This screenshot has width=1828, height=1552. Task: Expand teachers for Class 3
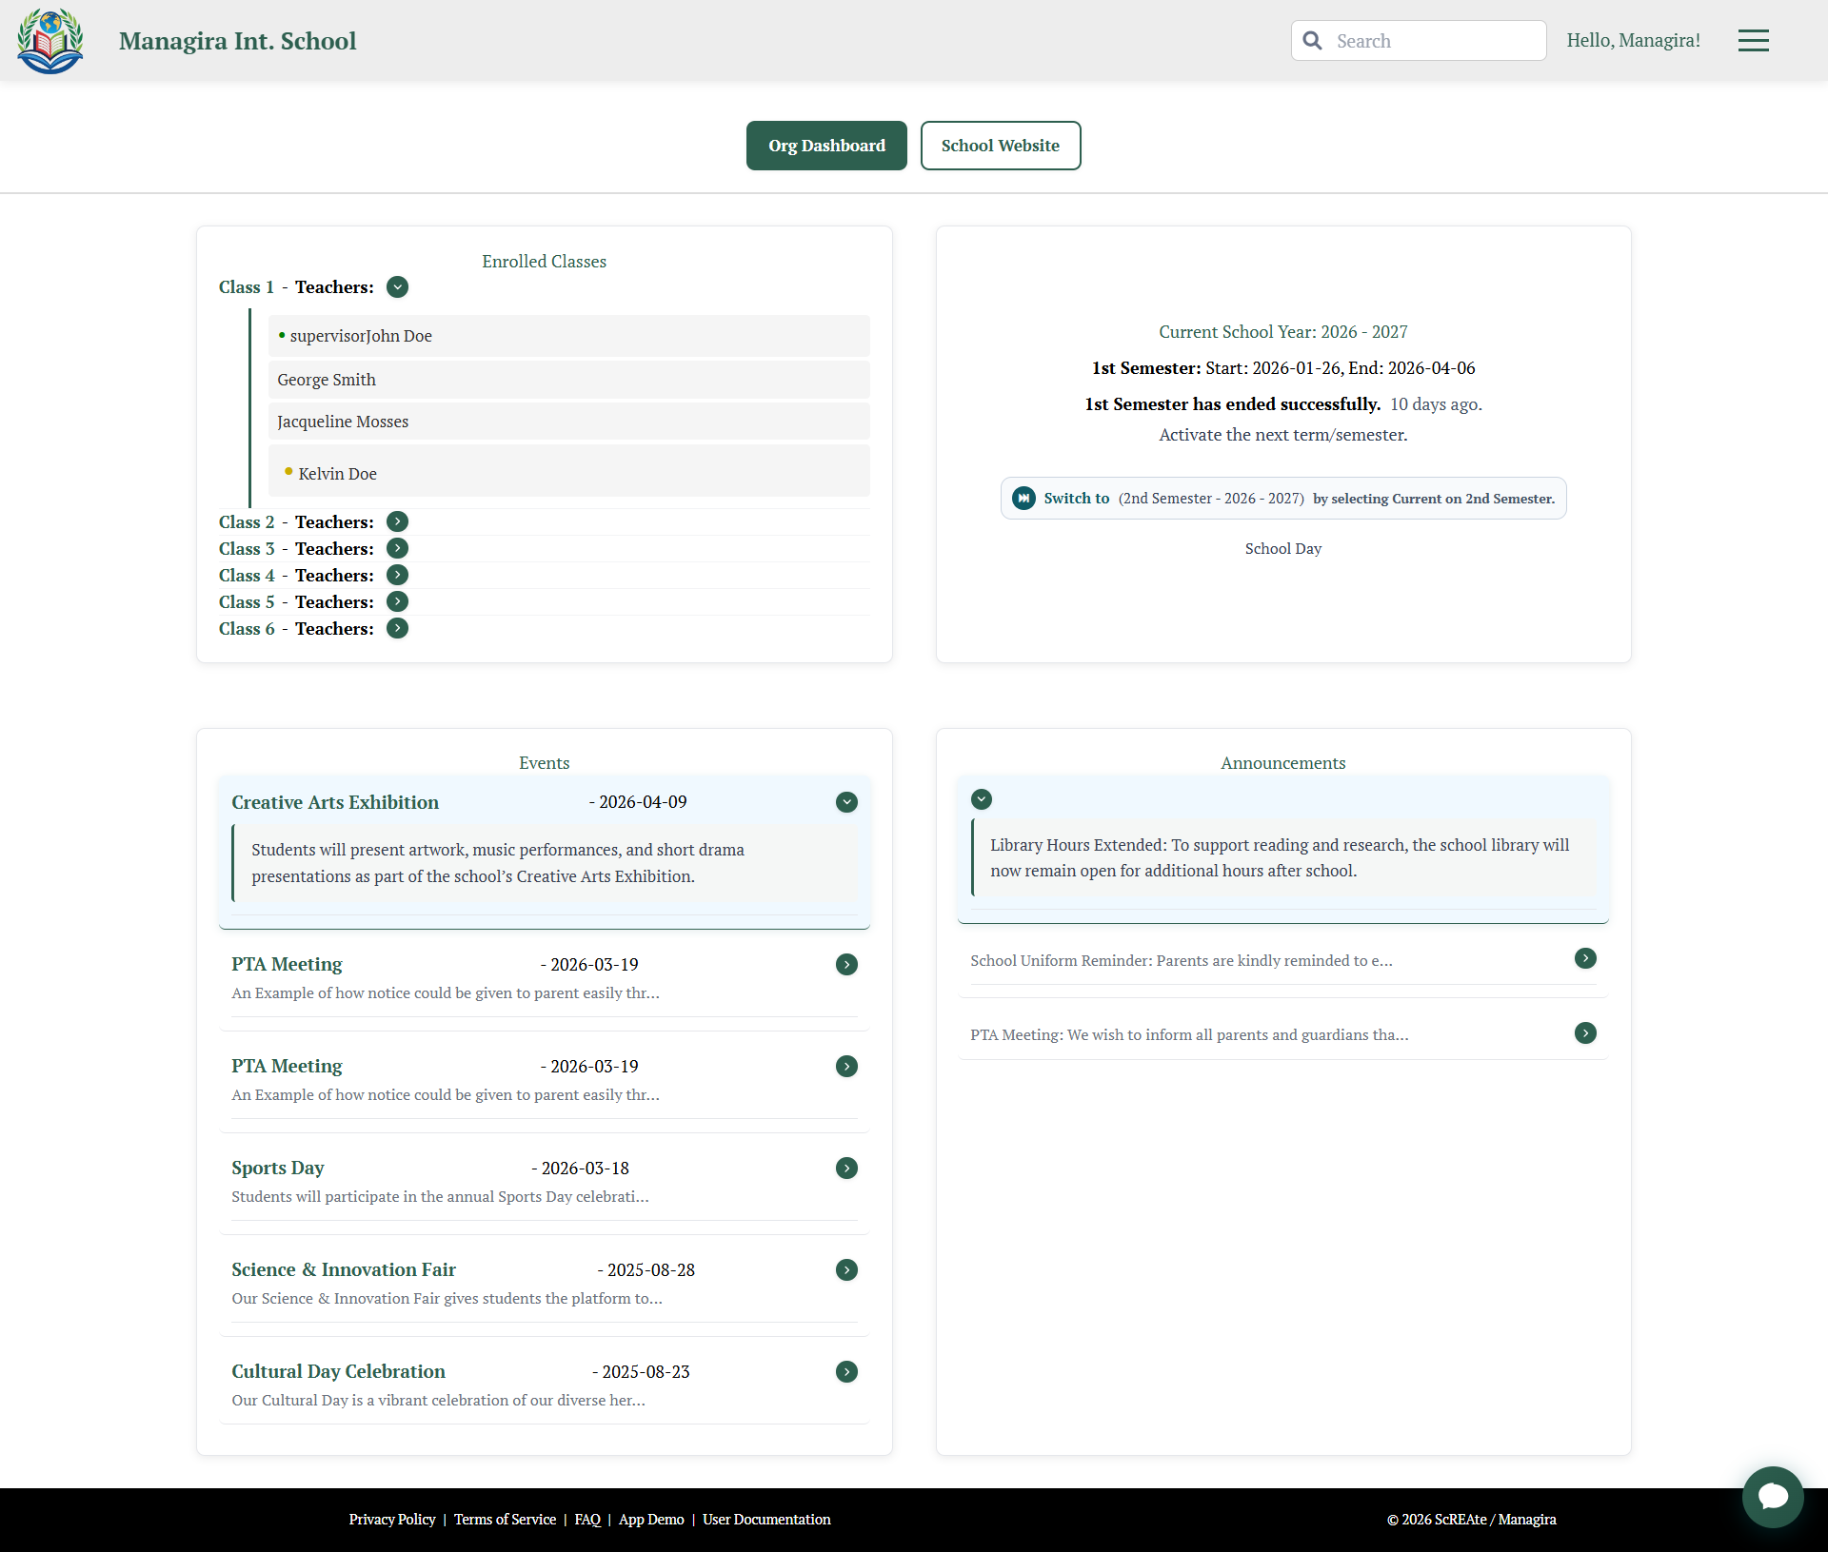point(397,547)
